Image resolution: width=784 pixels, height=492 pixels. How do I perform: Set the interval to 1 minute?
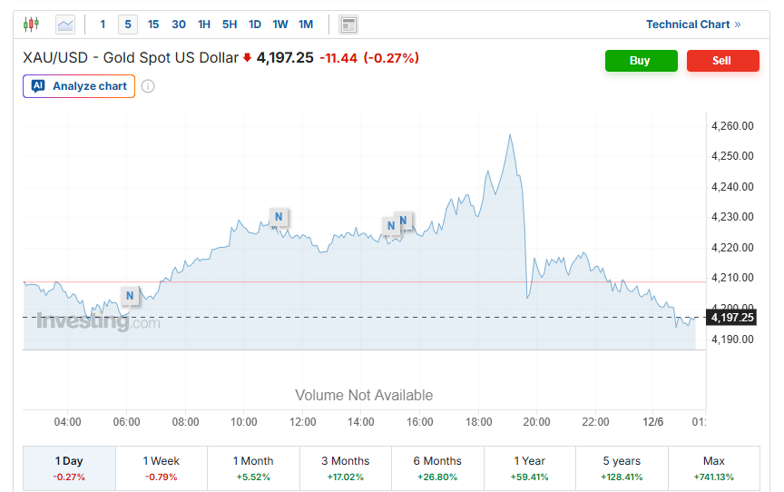103,25
